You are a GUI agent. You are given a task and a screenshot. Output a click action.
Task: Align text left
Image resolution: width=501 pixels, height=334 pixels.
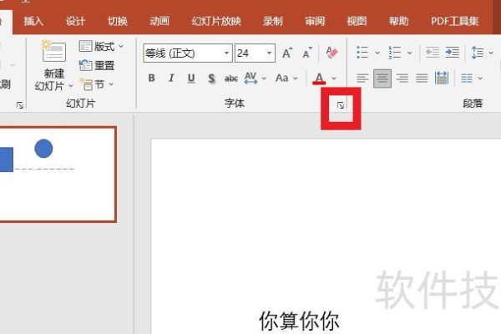[362, 78]
